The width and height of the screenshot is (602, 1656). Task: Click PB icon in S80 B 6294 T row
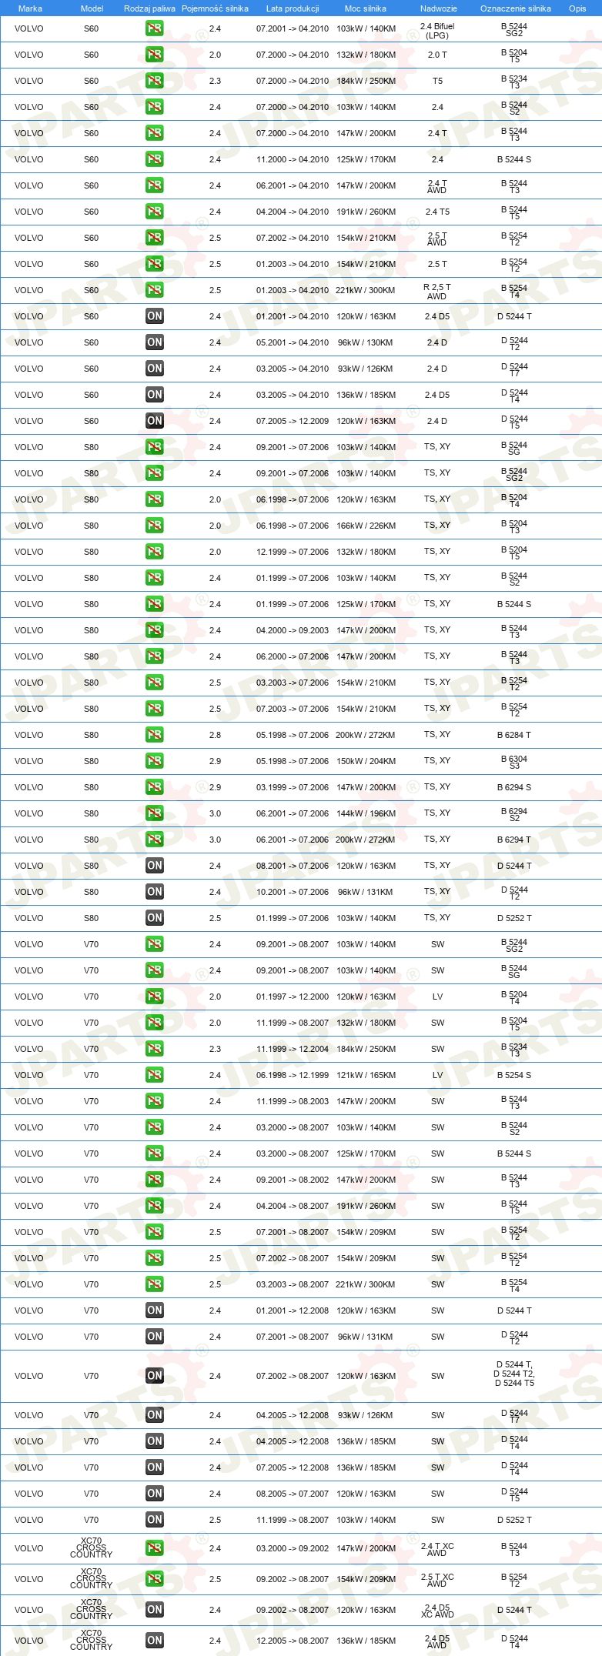point(155,840)
